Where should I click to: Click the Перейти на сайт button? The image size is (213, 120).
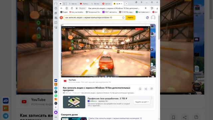coord(142,102)
